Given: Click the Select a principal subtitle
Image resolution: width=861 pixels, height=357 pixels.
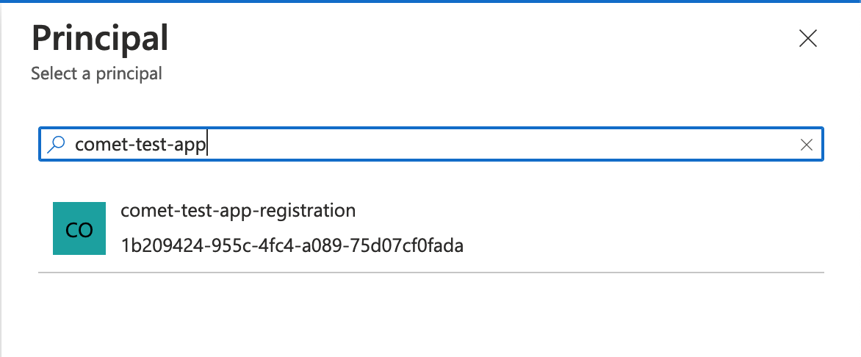Looking at the screenshot, I should 97,73.
